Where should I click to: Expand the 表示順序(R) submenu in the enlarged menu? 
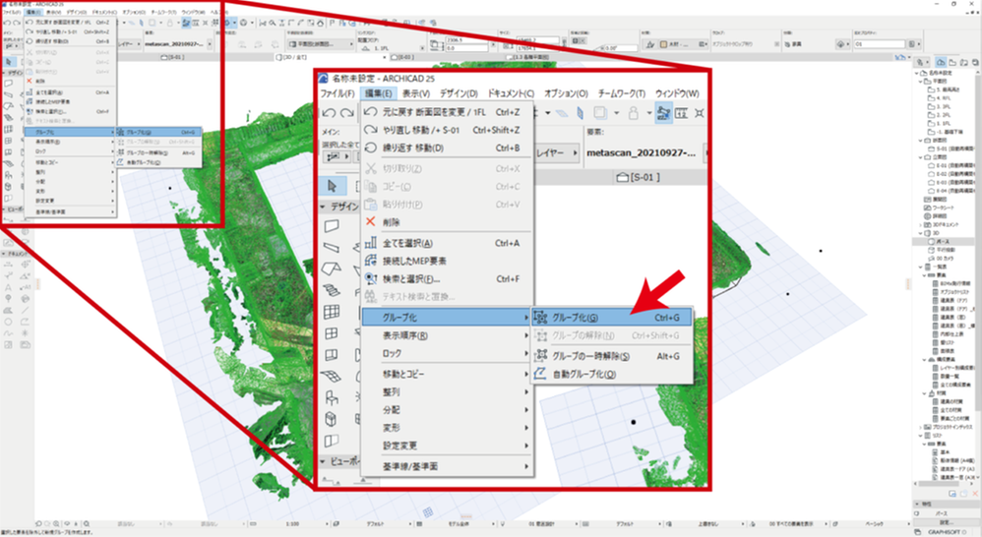447,335
